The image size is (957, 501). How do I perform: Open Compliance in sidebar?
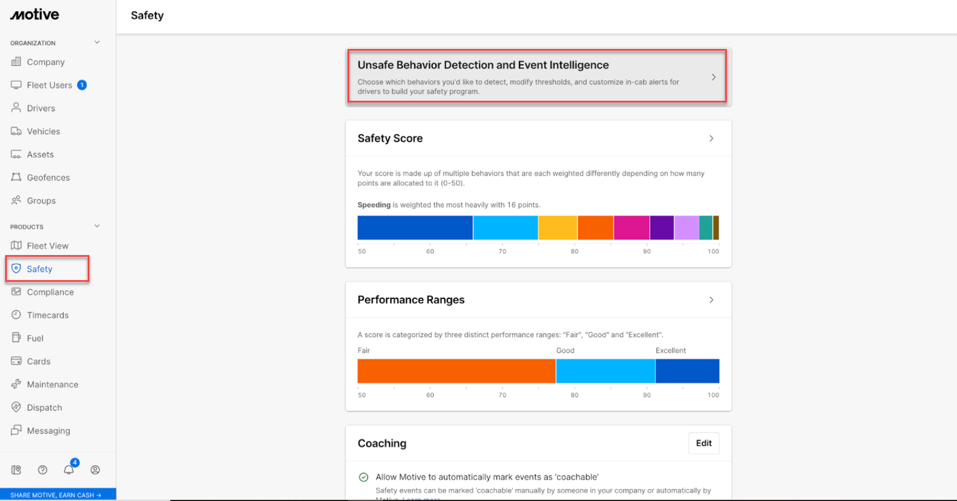point(50,292)
